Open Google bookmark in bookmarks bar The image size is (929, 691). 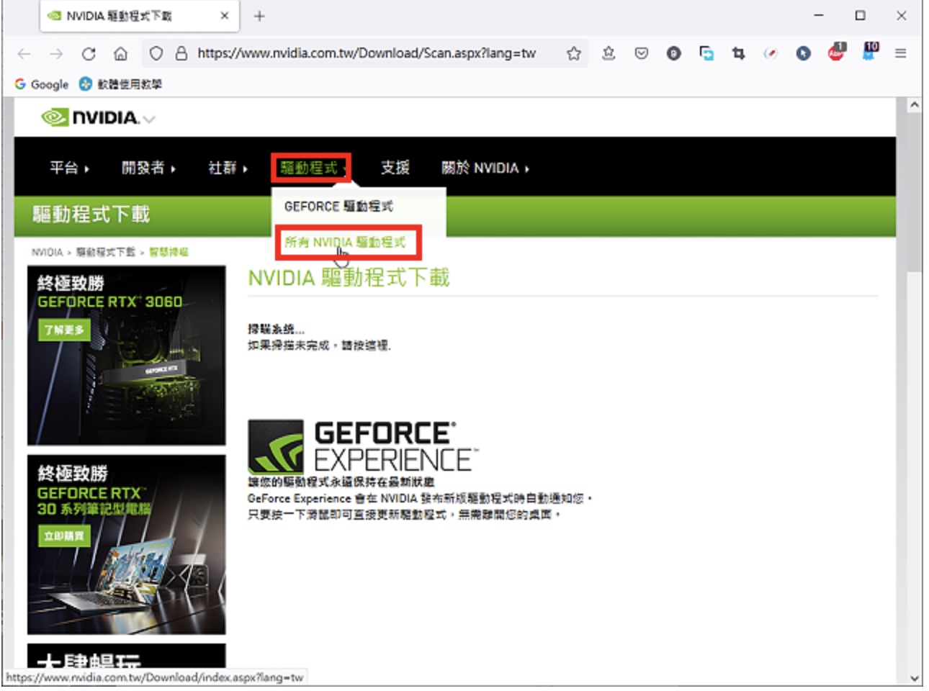tap(42, 84)
